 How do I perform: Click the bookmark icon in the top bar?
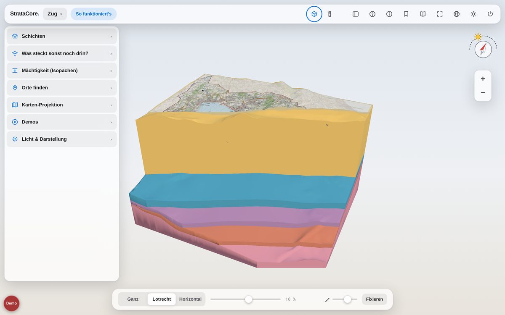406,14
